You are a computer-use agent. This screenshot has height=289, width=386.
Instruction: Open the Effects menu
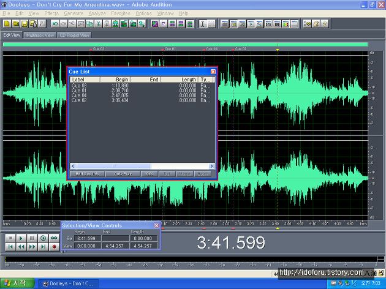pyautogui.click(x=51, y=13)
